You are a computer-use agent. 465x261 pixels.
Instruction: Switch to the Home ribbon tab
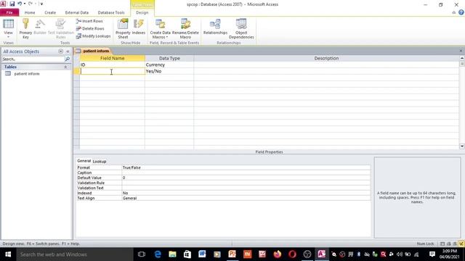click(30, 12)
